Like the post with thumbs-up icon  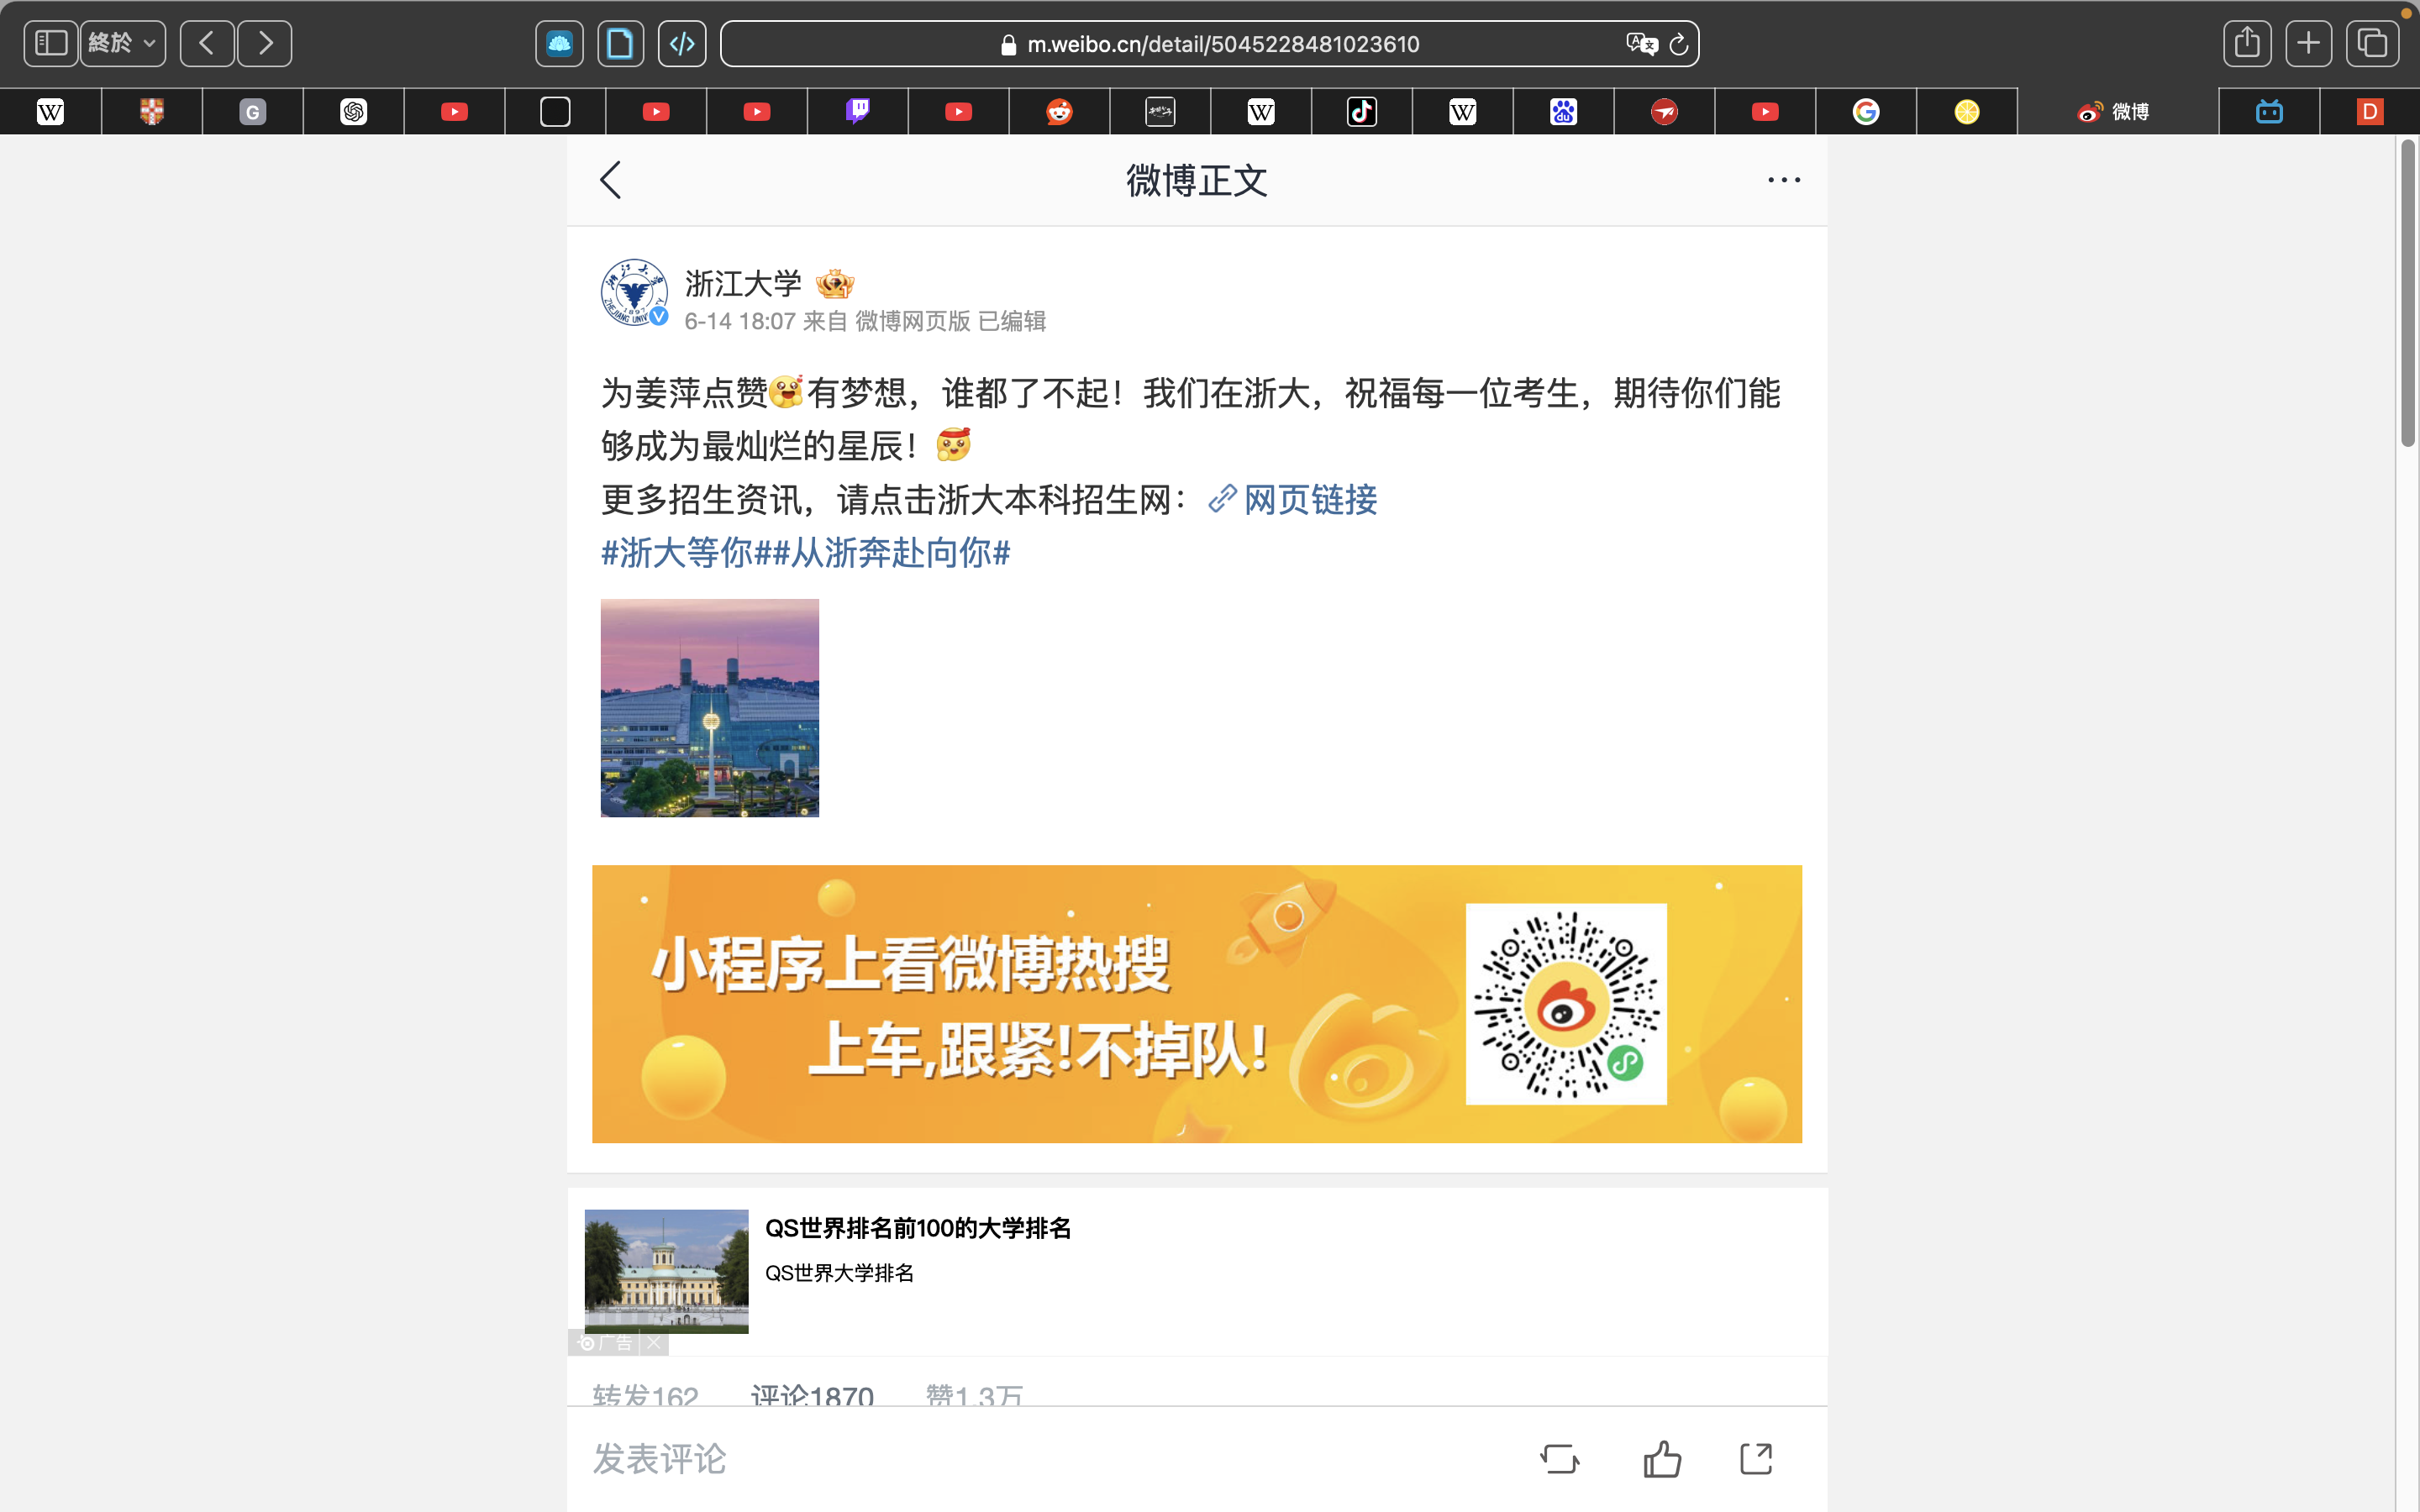pos(1662,1459)
